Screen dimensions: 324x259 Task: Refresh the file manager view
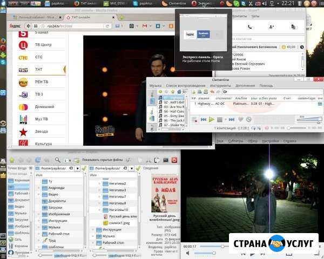point(38,160)
